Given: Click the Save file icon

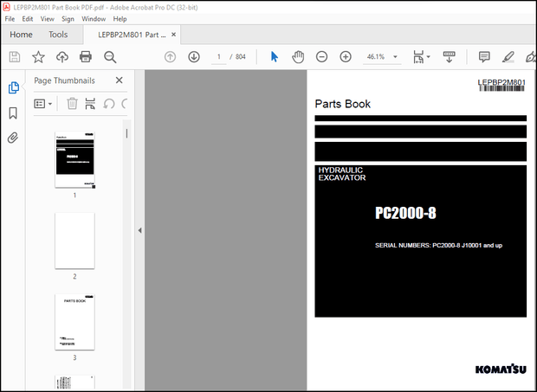Looking at the screenshot, I should (15, 57).
